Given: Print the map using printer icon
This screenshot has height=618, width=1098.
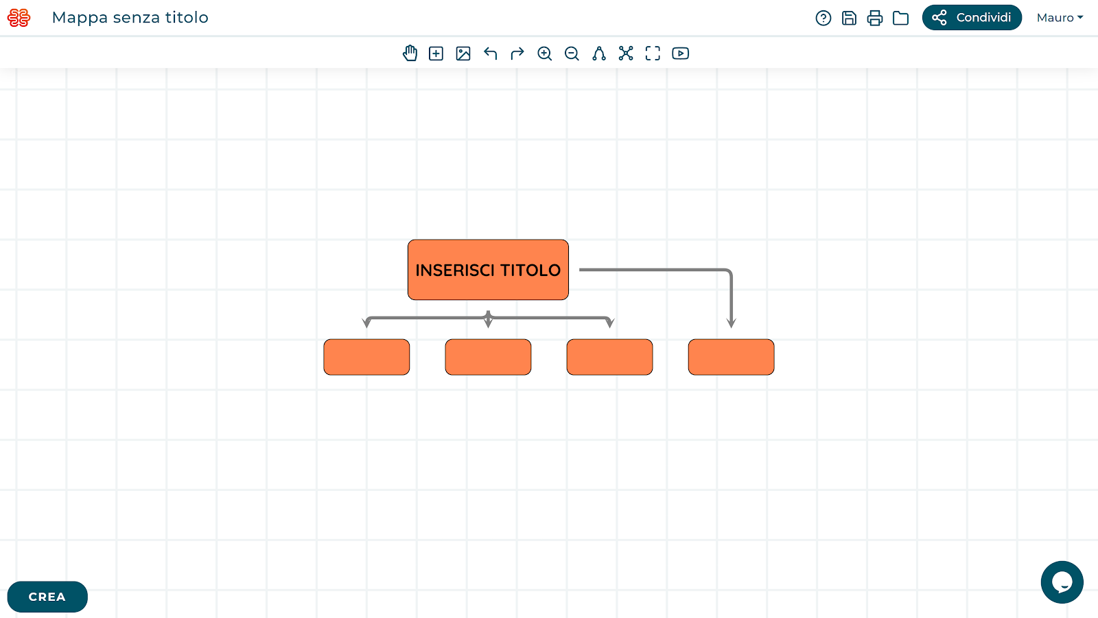Looking at the screenshot, I should (x=875, y=18).
